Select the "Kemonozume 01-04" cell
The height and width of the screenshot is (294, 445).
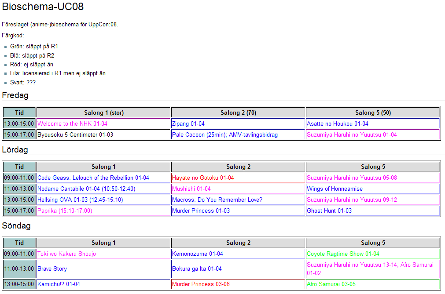point(238,254)
